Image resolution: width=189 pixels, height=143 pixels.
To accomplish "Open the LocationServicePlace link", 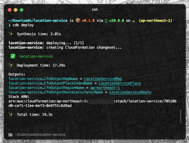I will pos(120,83).
